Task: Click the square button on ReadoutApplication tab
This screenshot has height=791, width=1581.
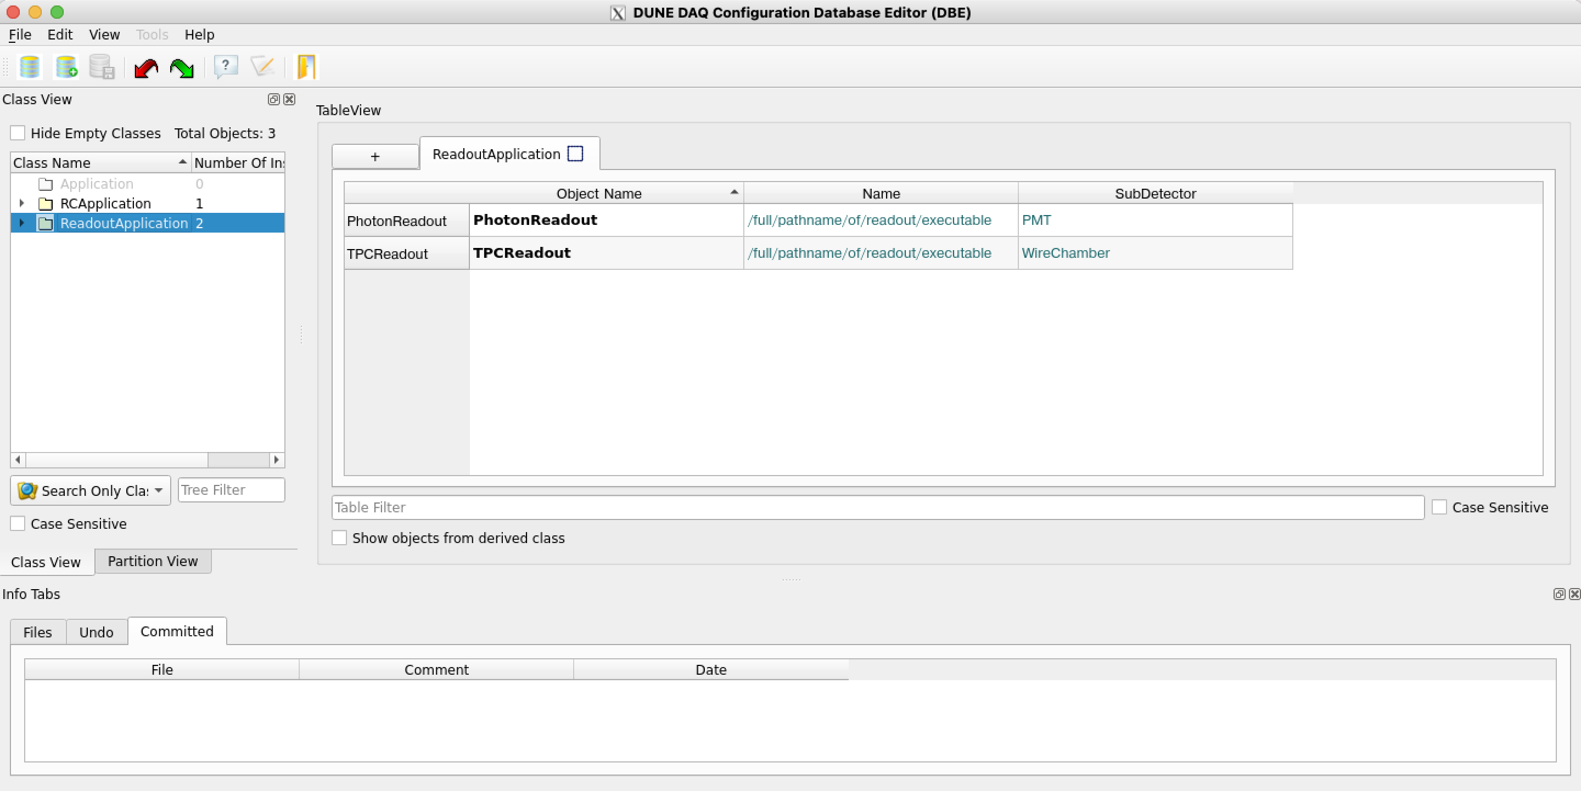Action: coord(575,153)
